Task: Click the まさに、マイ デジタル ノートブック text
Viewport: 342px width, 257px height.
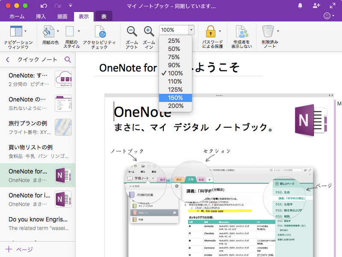Action: 194,127
